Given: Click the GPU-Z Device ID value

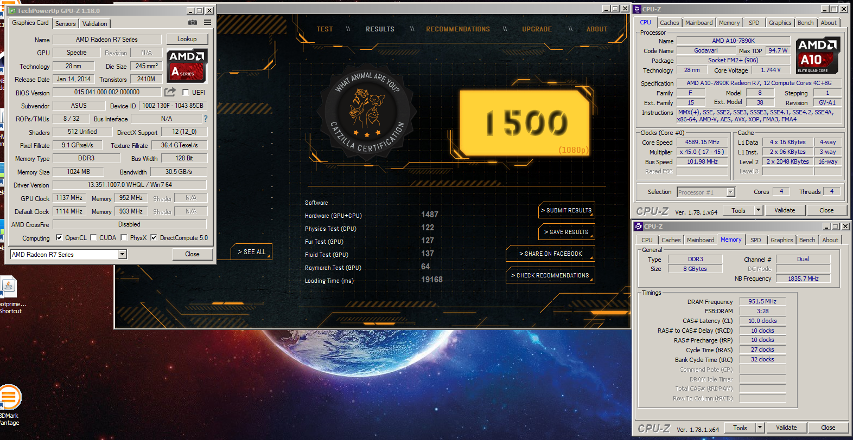Looking at the screenshot, I should pyautogui.click(x=173, y=106).
